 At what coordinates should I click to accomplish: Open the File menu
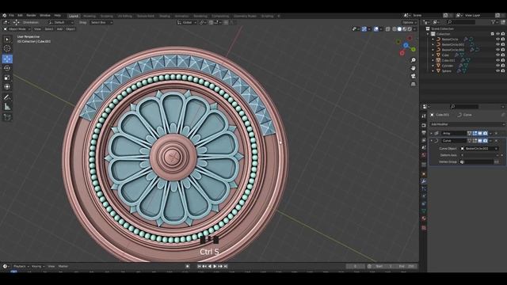(11, 16)
